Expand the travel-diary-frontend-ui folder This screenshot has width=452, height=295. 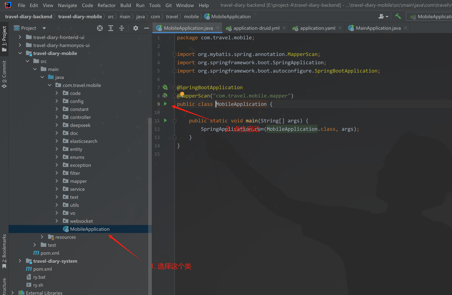pos(20,37)
